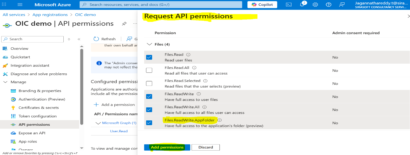Collapse the Manage section in sidebar
The image size is (410, 155).
[5, 82]
